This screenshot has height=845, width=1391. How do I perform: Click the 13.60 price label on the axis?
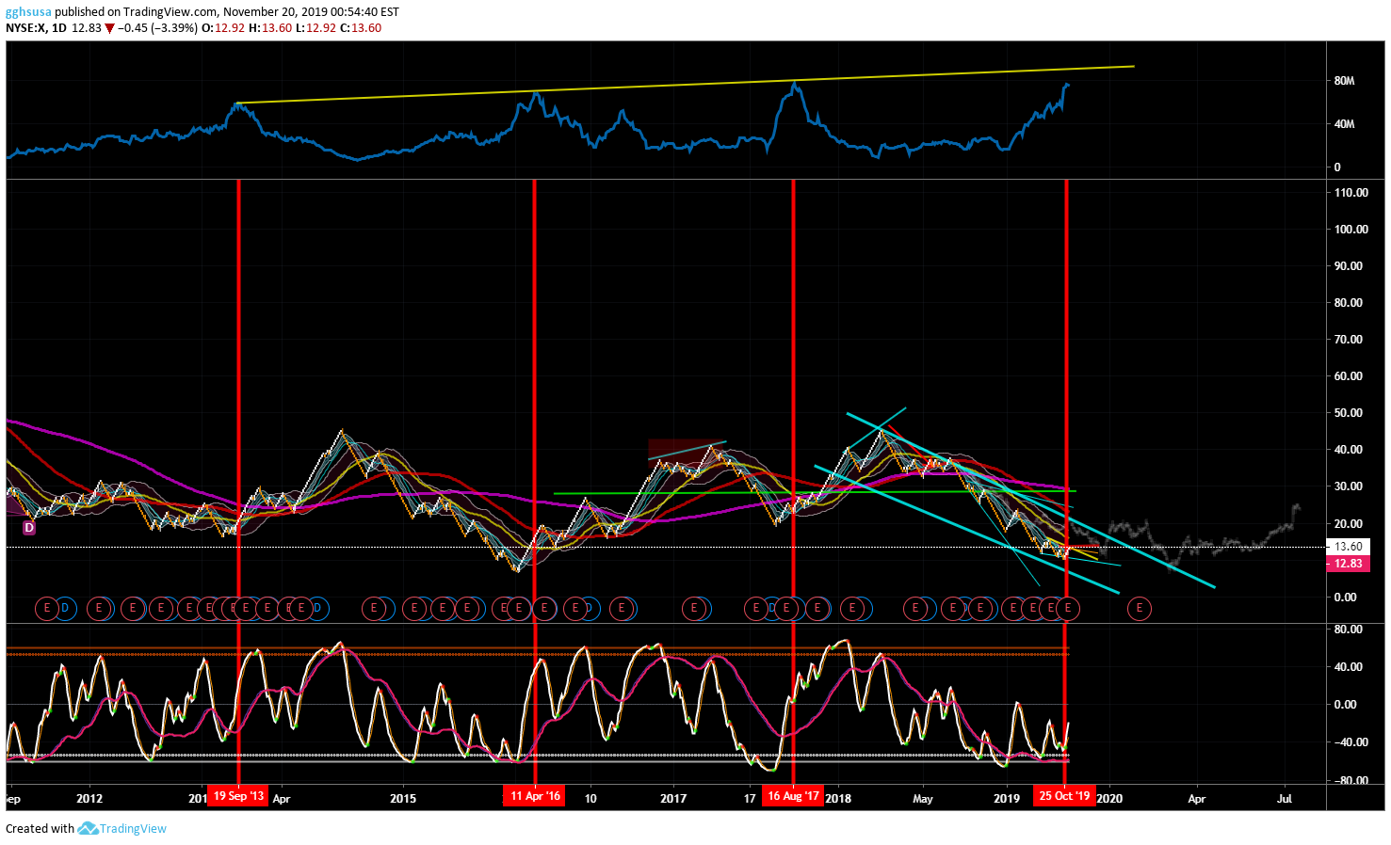coord(1348,547)
